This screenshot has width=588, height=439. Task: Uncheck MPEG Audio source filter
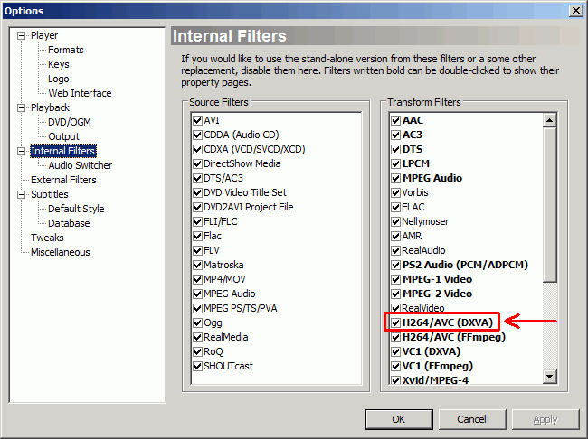(x=197, y=294)
